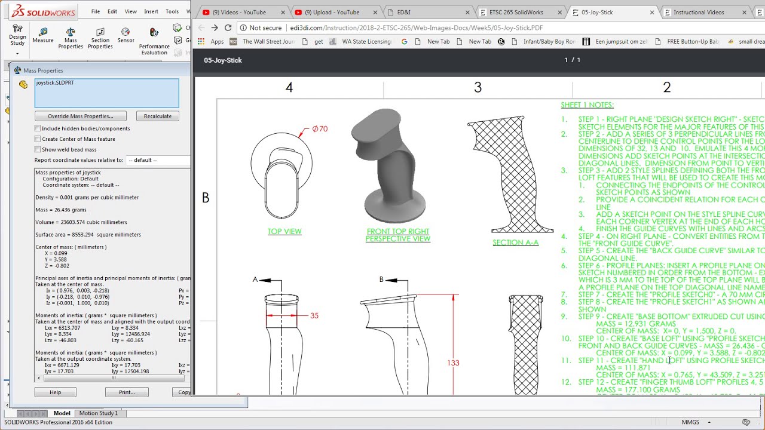765x430 pixels.
Task: Select the Model tab
Action: coord(62,413)
